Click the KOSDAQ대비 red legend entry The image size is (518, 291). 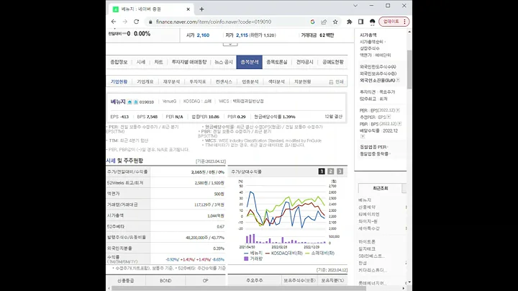(x=284, y=253)
